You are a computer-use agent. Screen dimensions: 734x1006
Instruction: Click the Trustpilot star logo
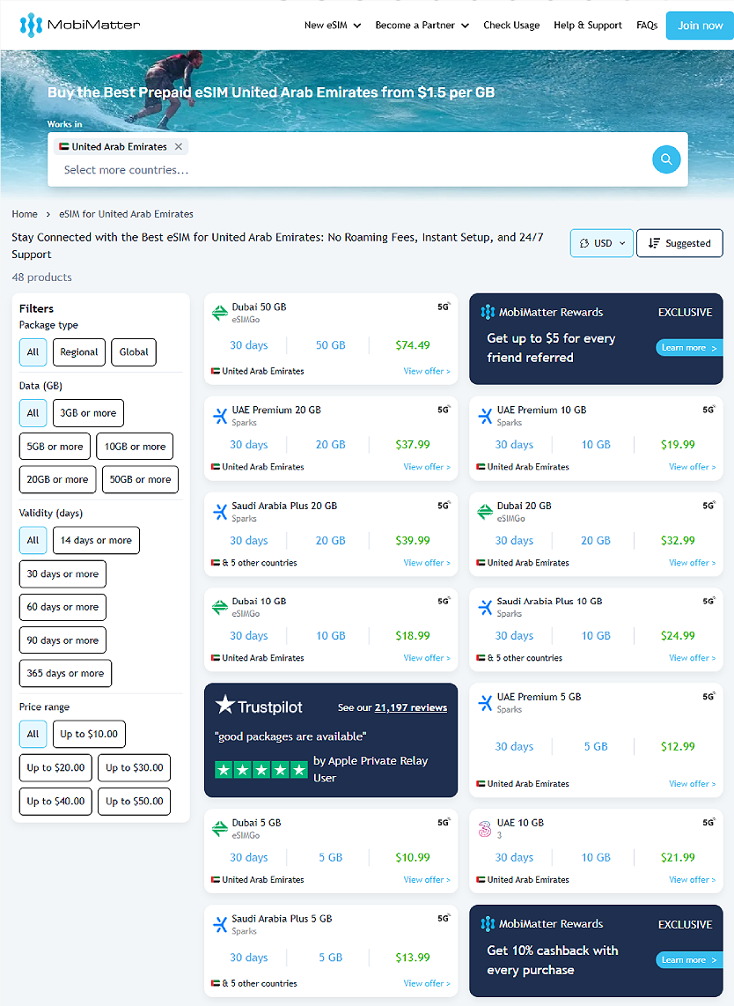(x=225, y=705)
